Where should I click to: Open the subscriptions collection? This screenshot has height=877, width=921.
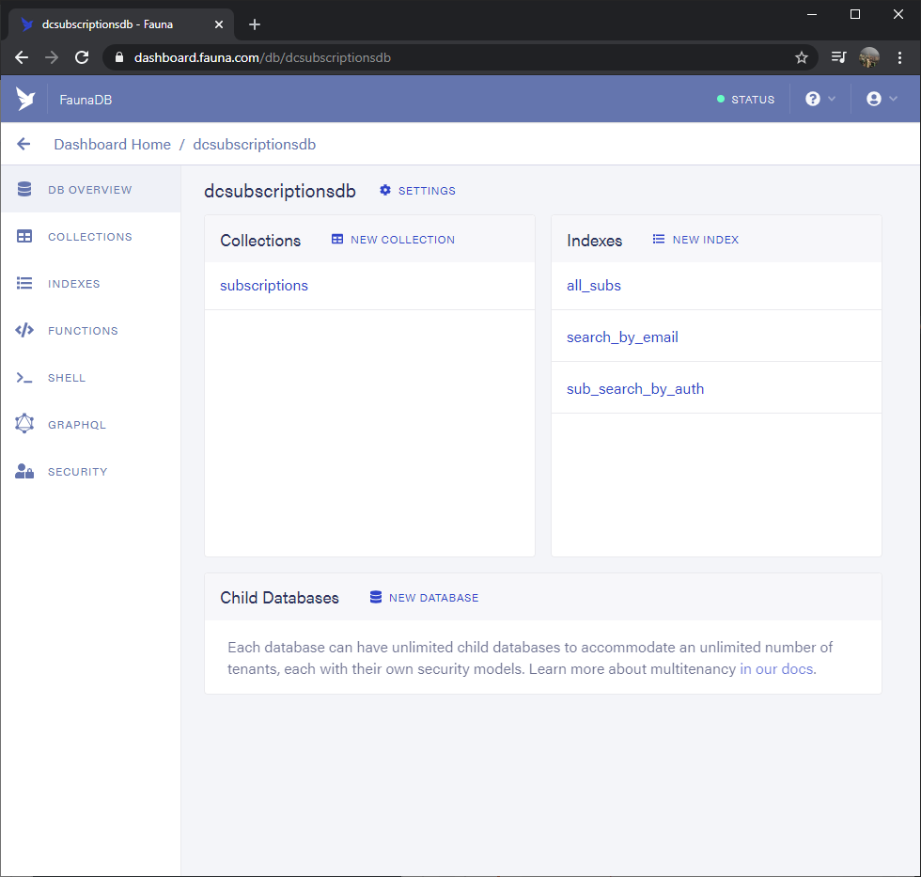[263, 285]
